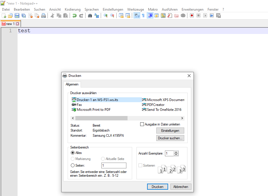Viewport: 268px width, 196px height.
Task: Open Find with binoculars icon
Action: (90, 16)
